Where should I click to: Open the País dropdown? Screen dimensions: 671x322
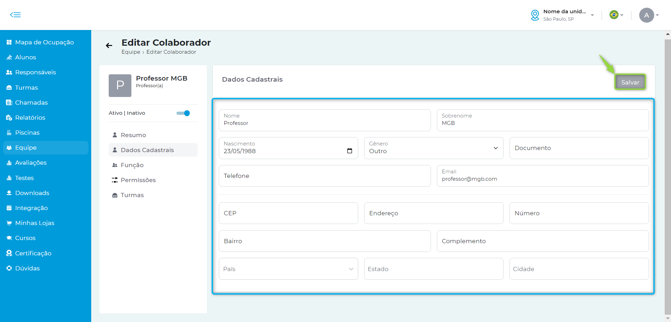coord(288,269)
